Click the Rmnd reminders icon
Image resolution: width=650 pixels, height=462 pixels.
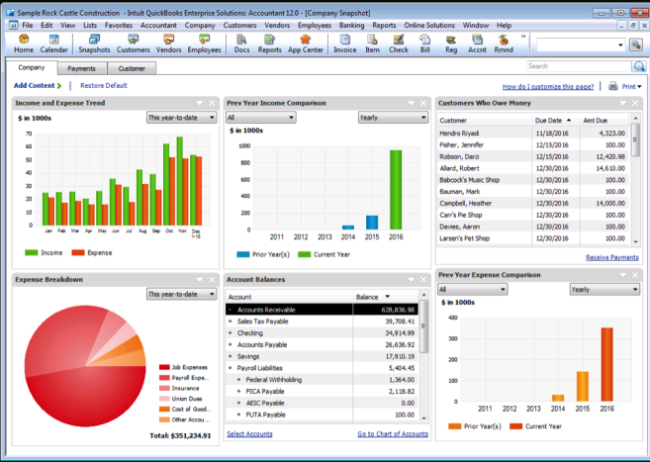(x=504, y=44)
